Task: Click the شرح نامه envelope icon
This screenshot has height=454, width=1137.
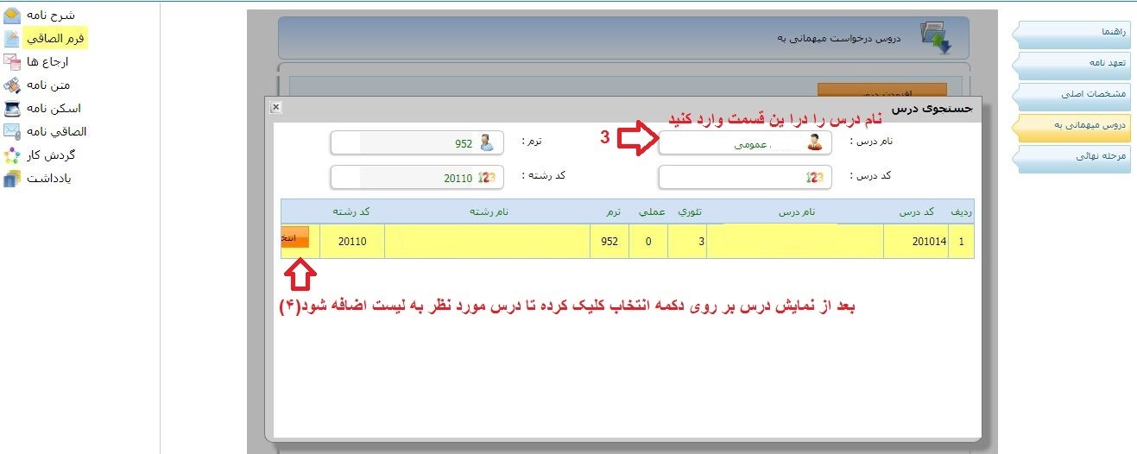Action: [12, 16]
